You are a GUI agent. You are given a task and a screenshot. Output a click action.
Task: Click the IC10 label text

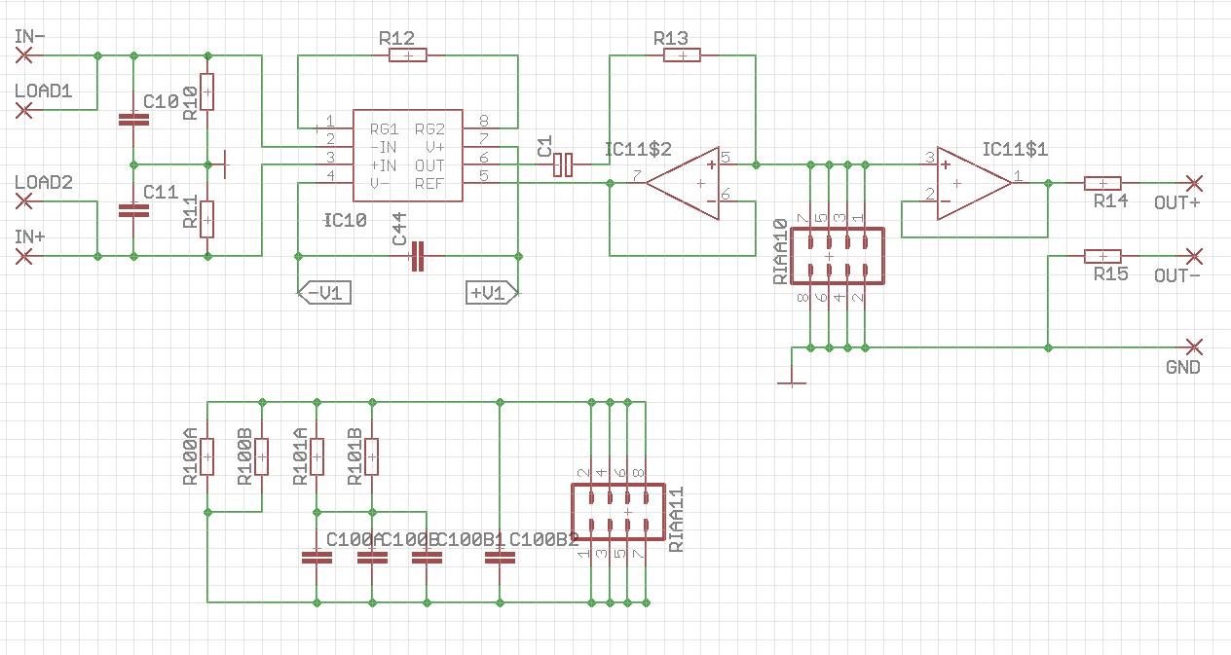coord(345,221)
